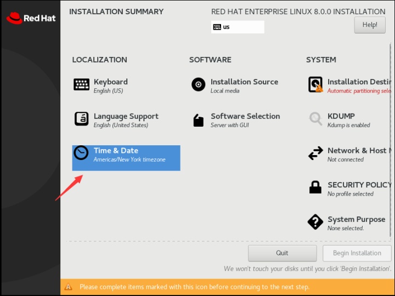This screenshot has width=395, height=296.
Task: Click 'Local media' text
Action: click(x=225, y=90)
